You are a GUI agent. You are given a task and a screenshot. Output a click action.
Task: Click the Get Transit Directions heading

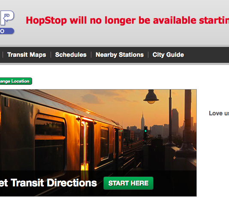point(48,183)
